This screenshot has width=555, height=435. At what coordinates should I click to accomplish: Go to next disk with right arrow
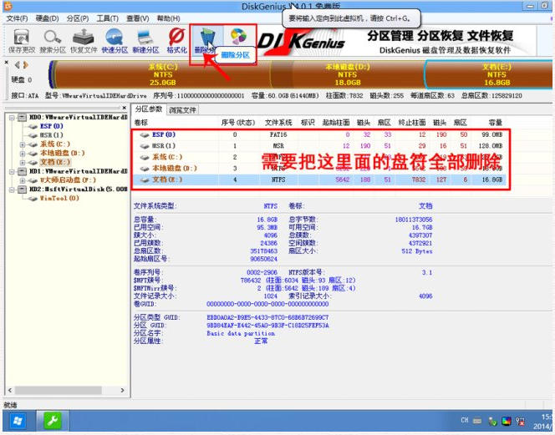[x=25, y=65]
